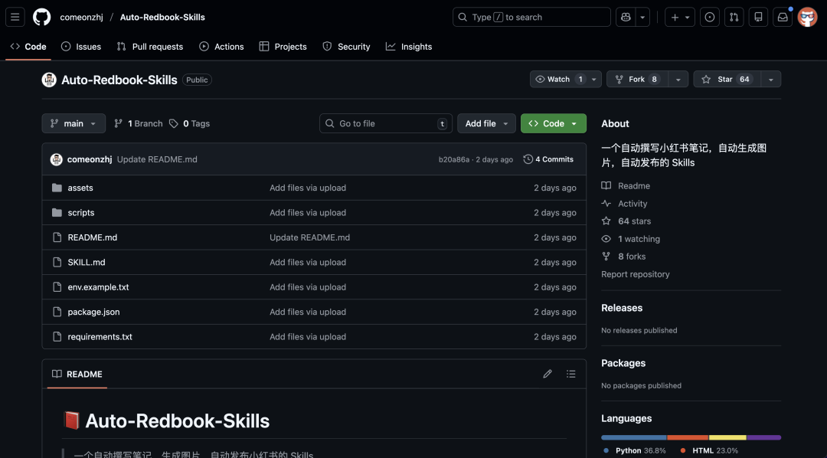
Task: Click the pull requests icon in header
Action: click(x=734, y=16)
